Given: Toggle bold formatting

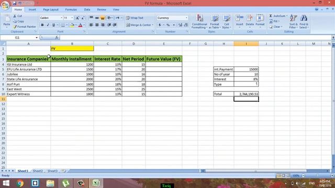Looking at the screenshot, I should pos(42,25).
